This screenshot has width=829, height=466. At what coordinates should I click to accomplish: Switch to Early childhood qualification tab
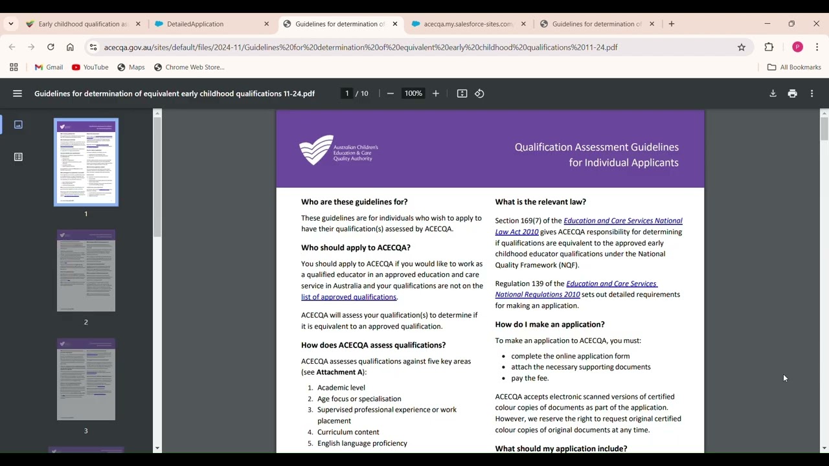[x=83, y=24]
